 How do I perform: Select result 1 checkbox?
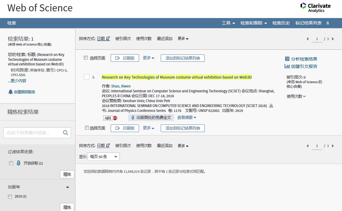click(87, 77)
